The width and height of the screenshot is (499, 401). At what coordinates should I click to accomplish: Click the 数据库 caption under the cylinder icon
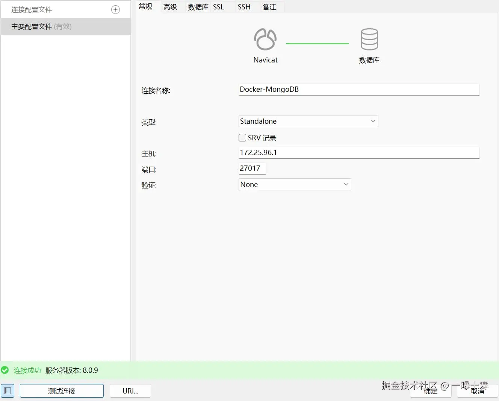[369, 60]
